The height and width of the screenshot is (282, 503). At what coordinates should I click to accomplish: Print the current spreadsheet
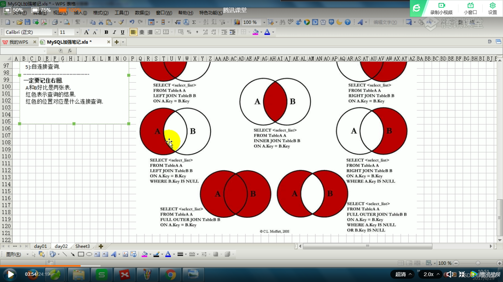tap(55, 22)
